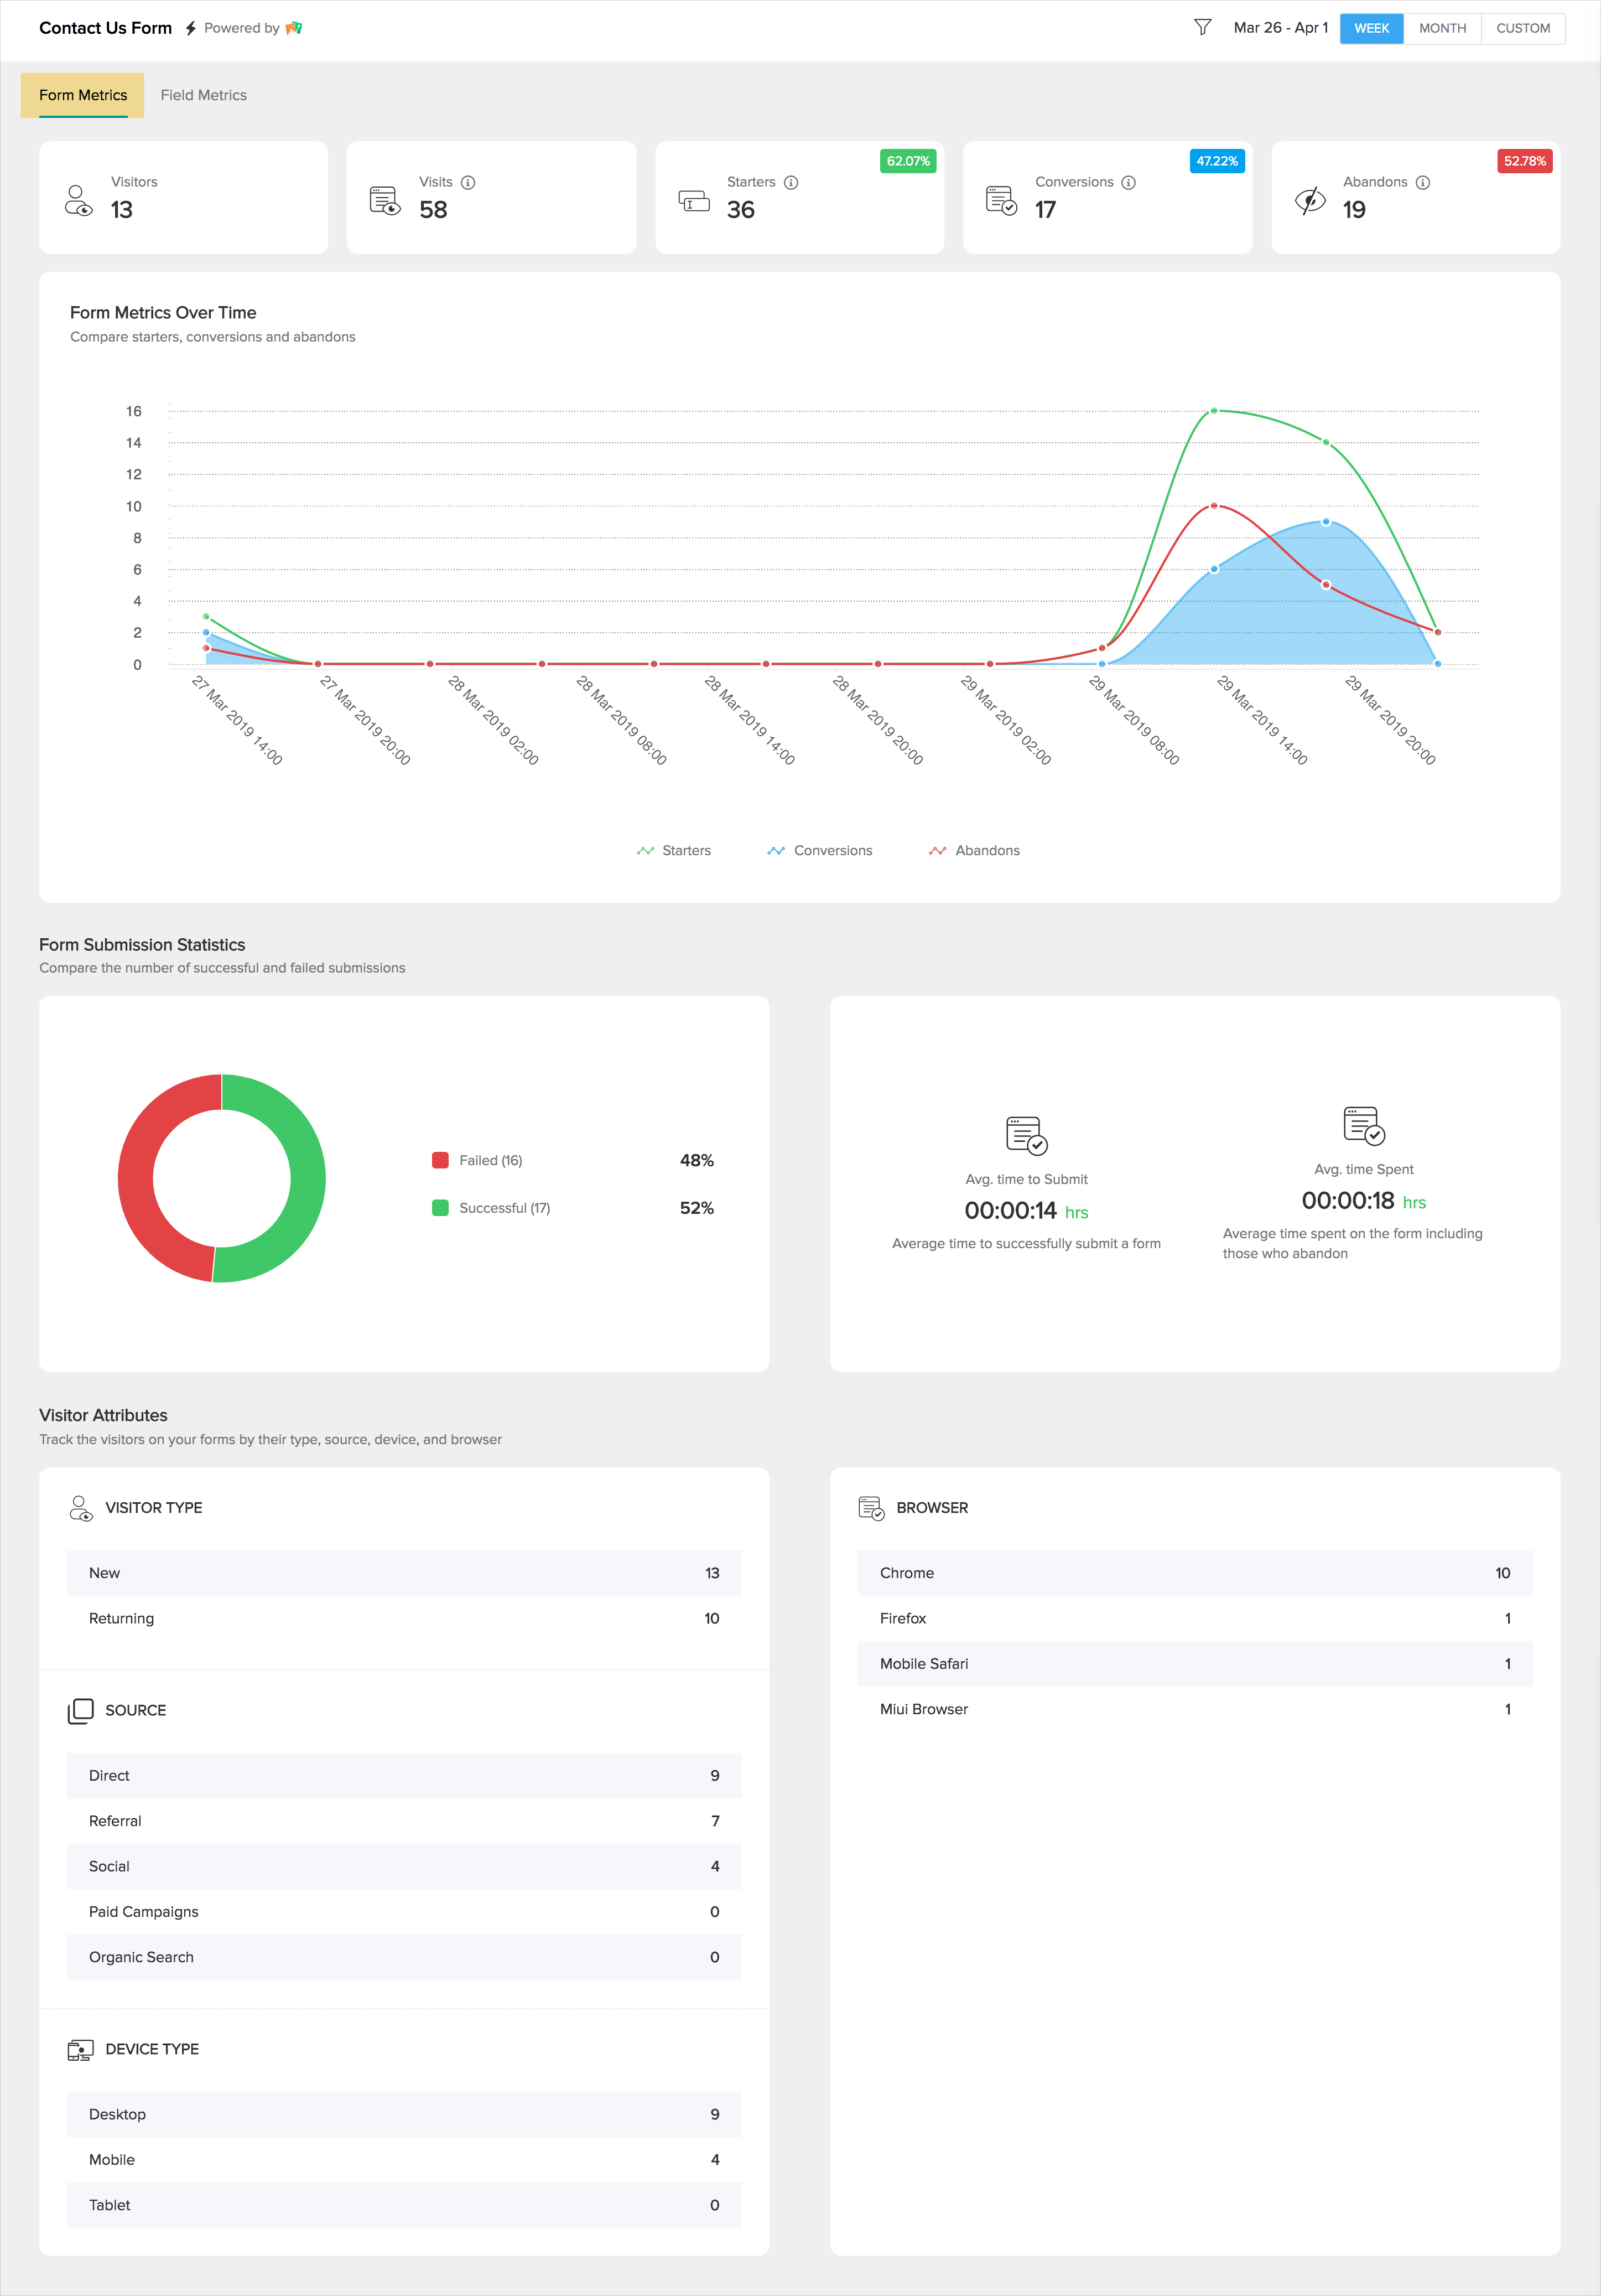Toggle Starters series in chart legend

(x=674, y=850)
